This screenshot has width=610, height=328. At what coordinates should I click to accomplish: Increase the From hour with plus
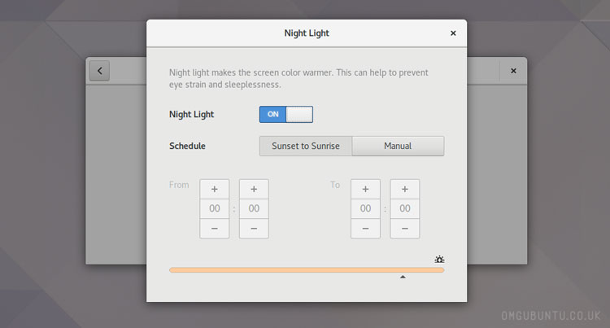click(215, 189)
